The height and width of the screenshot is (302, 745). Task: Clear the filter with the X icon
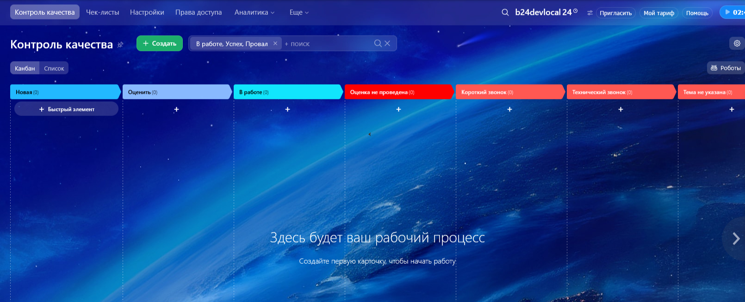pyautogui.click(x=387, y=43)
